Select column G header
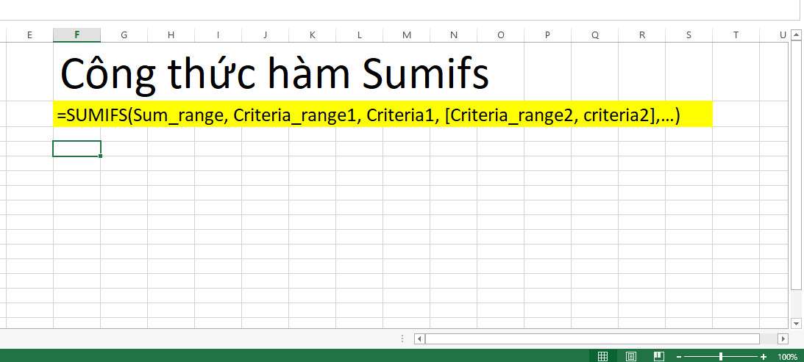This screenshot has height=362, width=804. tap(124, 35)
